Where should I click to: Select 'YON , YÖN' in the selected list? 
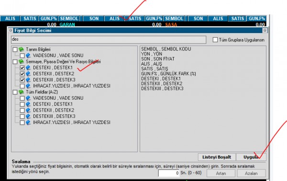(x=152, y=54)
